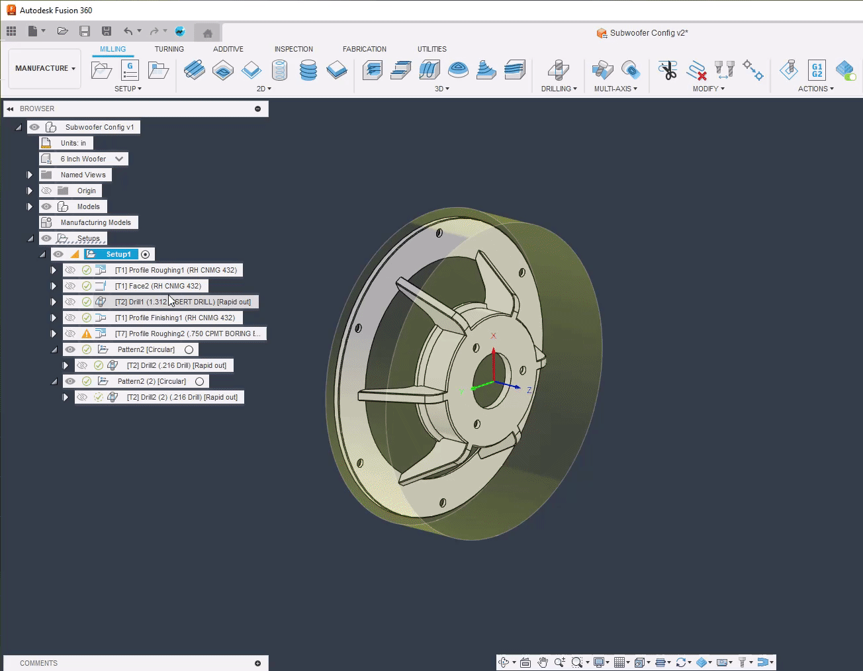This screenshot has width=863, height=671.
Task: Hide the Models item using eye icon
Action: (x=46, y=206)
